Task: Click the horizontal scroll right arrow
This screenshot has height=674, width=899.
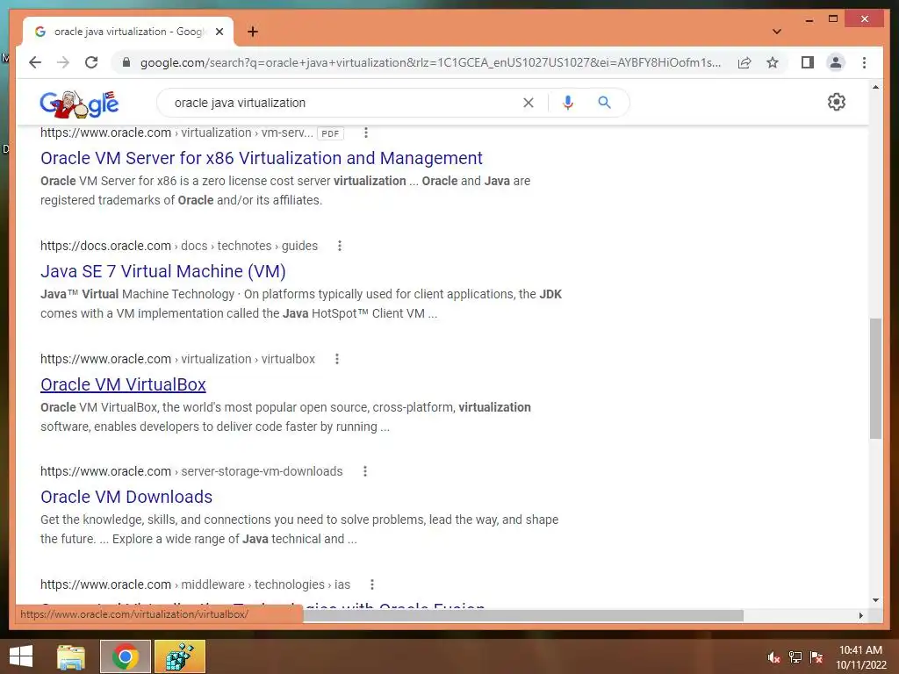Action: [860, 615]
